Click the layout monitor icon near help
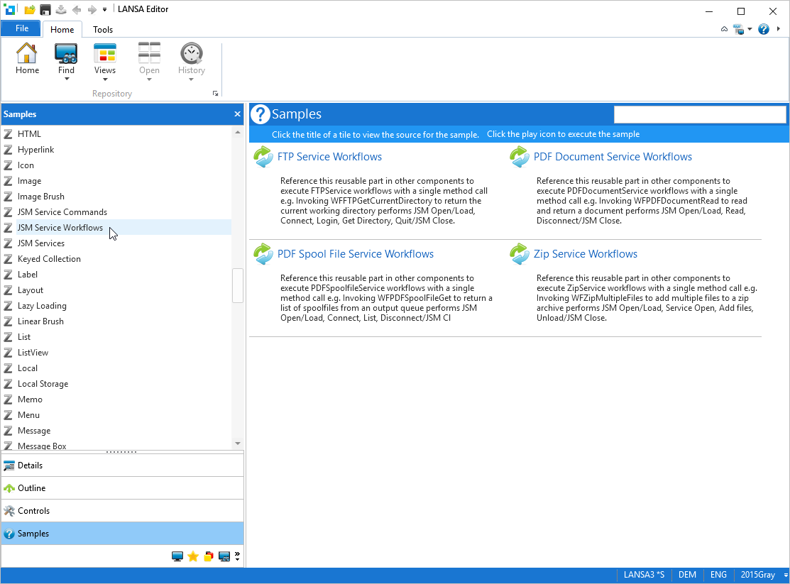The height and width of the screenshot is (584, 790). tap(739, 29)
